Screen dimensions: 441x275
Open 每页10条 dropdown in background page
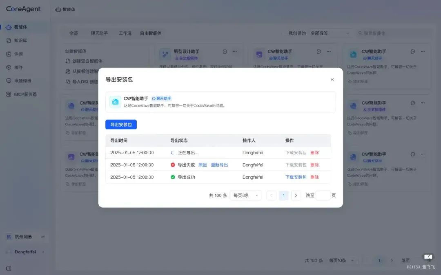(x=341, y=261)
